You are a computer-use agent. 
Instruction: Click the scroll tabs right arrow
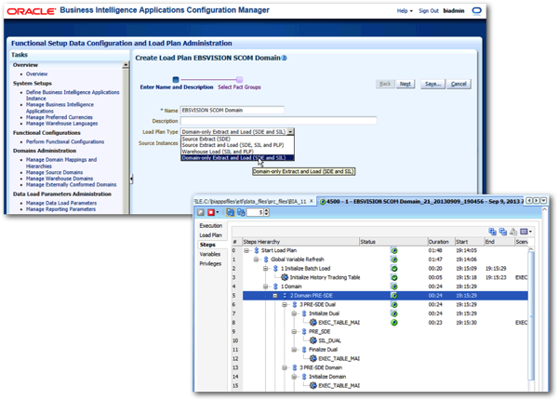click(536, 201)
